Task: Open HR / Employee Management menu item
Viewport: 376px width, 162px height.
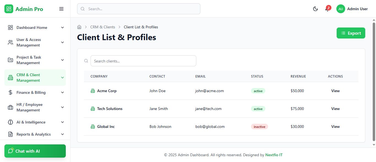Action: point(29,107)
